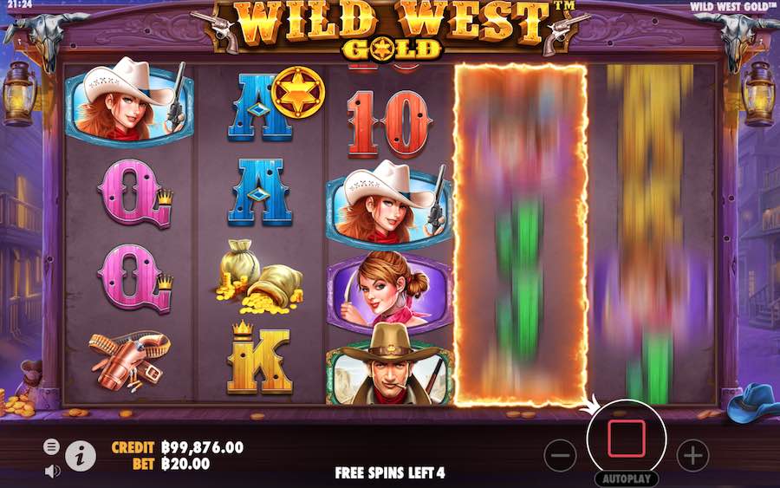Increase the bet with the plus button
780x488 pixels.
pos(693,455)
